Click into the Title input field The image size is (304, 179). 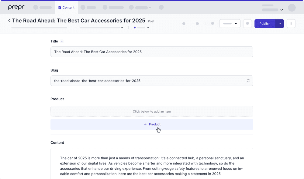point(152,52)
